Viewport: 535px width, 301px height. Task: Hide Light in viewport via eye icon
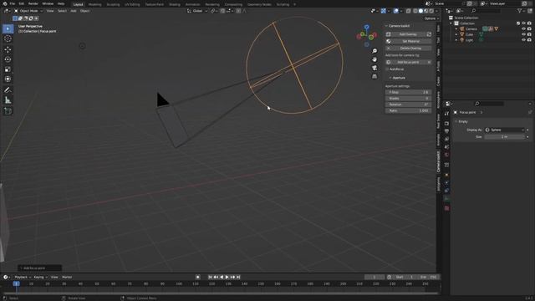click(523, 40)
